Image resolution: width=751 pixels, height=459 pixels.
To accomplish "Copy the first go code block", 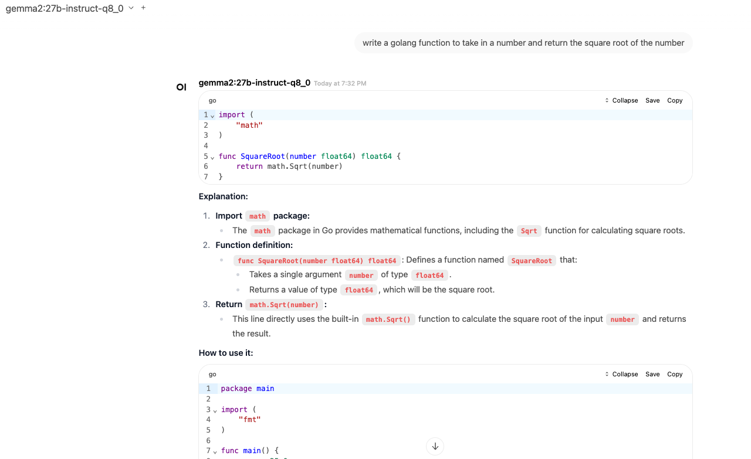I will tap(675, 100).
